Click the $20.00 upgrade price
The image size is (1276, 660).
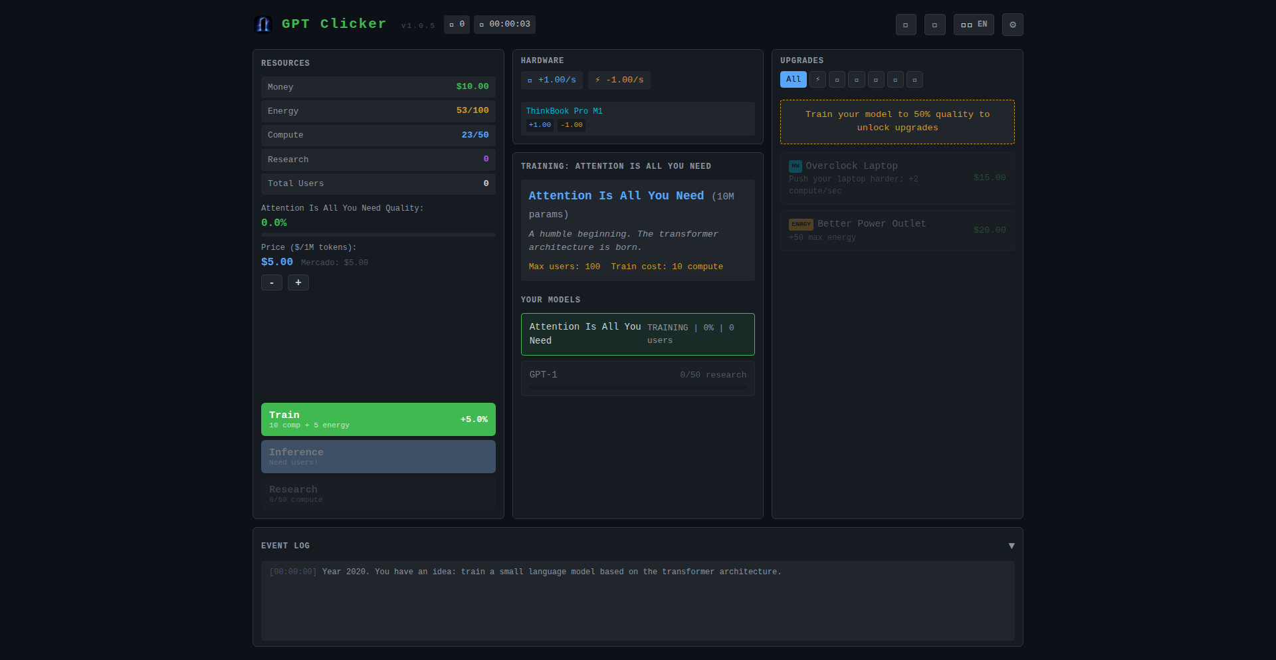(990, 230)
